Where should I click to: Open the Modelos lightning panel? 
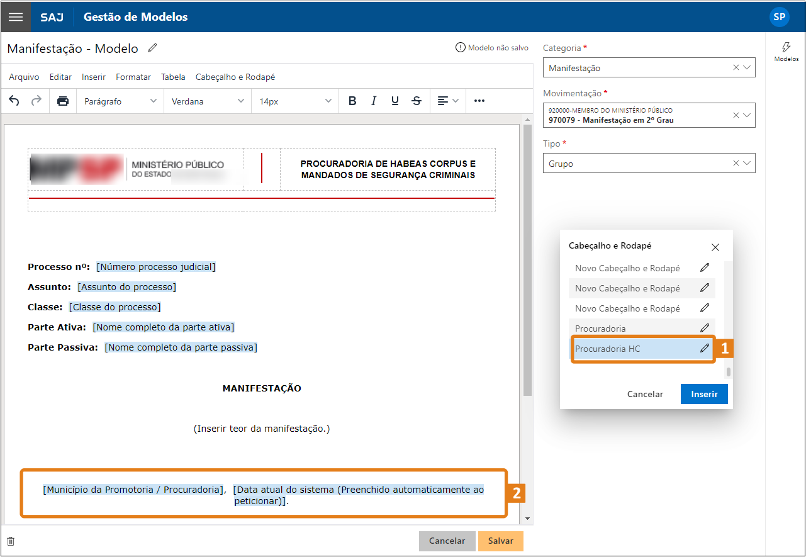click(x=786, y=52)
